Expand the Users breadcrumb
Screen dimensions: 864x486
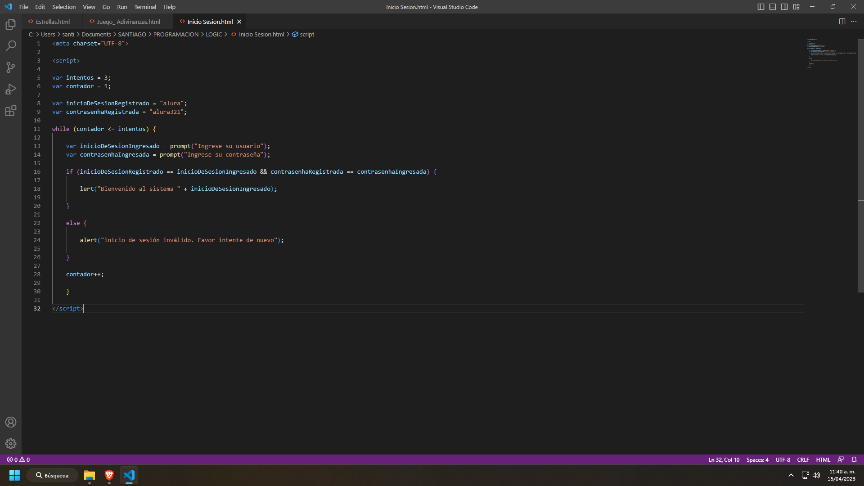point(48,34)
